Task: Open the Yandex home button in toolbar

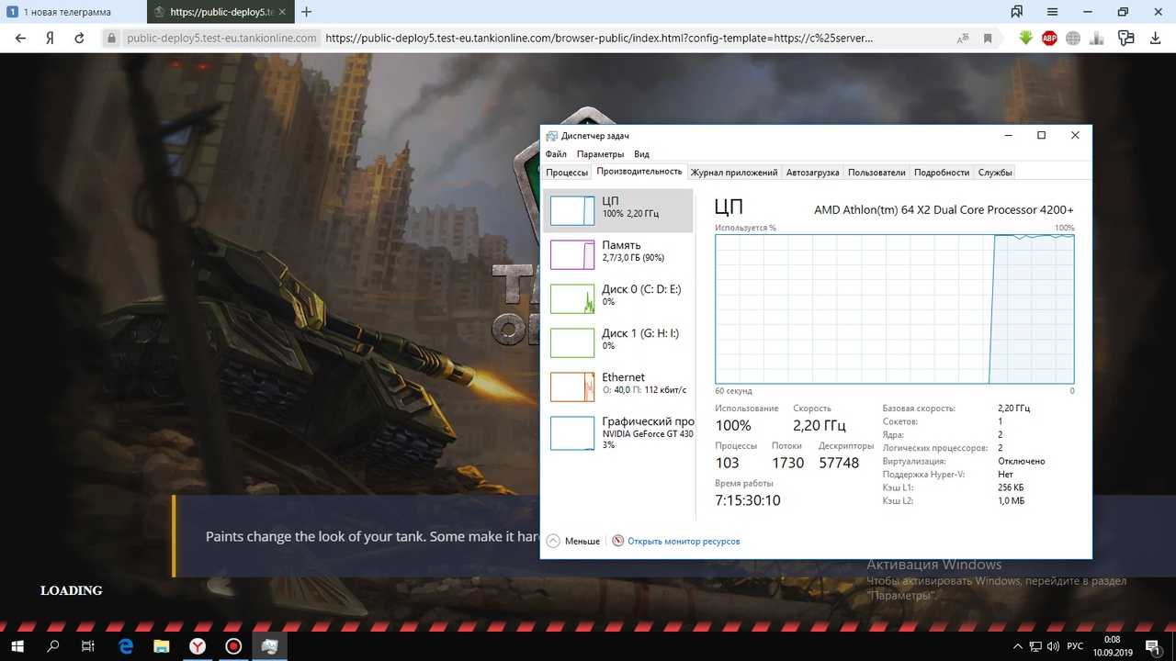Action: [x=50, y=39]
